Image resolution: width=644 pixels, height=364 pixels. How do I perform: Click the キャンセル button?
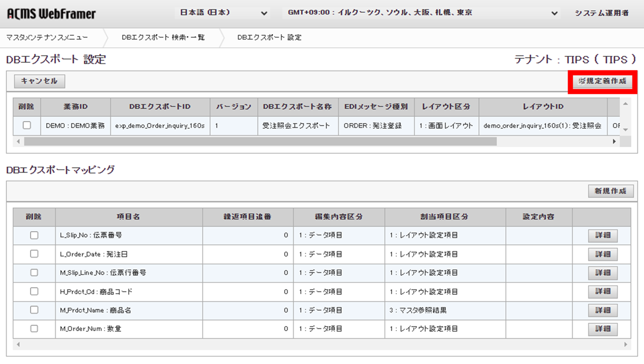click(39, 82)
